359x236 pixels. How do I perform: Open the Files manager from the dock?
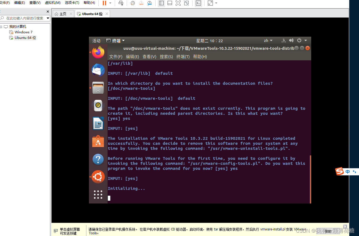coord(98,88)
